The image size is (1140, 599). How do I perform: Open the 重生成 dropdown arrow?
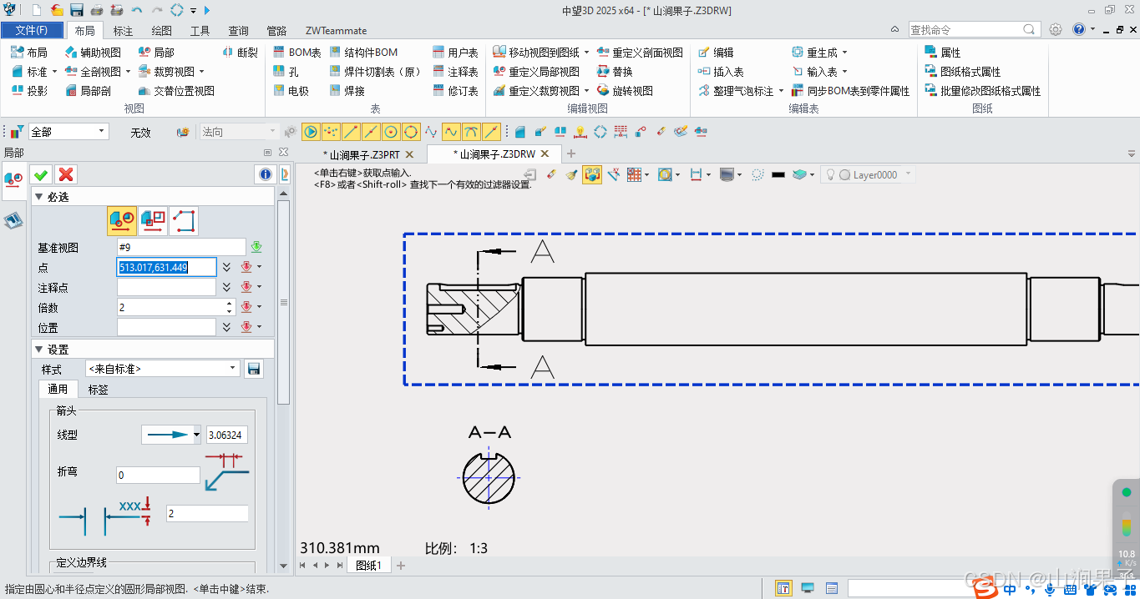click(844, 53)
